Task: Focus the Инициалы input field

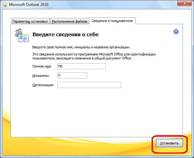Action: pyautogui.click(x=72, y=76)
